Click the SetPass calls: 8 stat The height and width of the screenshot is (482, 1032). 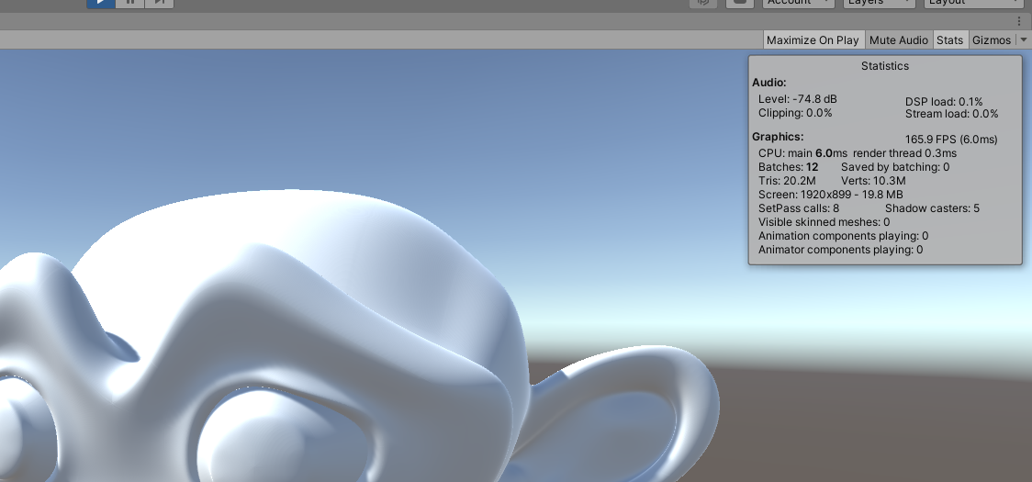coord(799,208)
